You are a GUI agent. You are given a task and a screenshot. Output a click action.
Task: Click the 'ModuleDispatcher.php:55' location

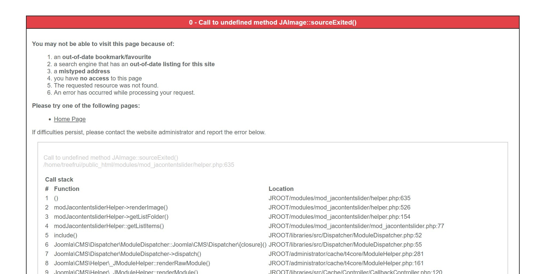coord(345,245)
